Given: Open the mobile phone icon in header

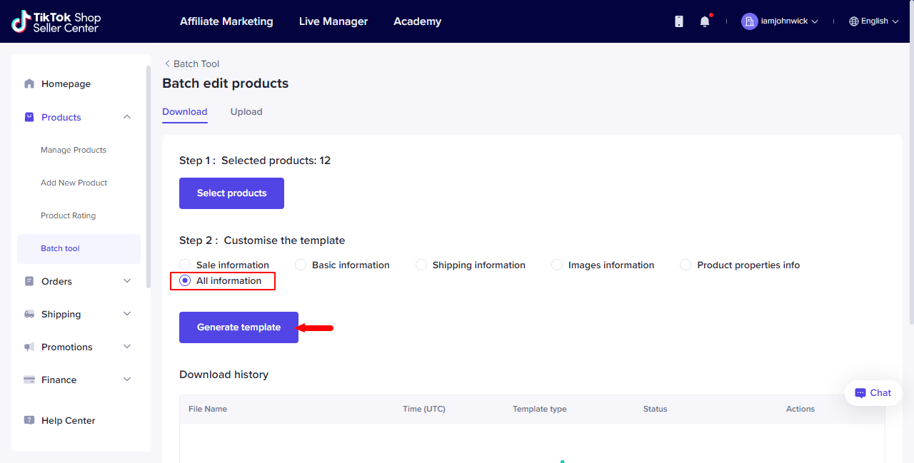Looking at the screenshot, I should 679,21.
